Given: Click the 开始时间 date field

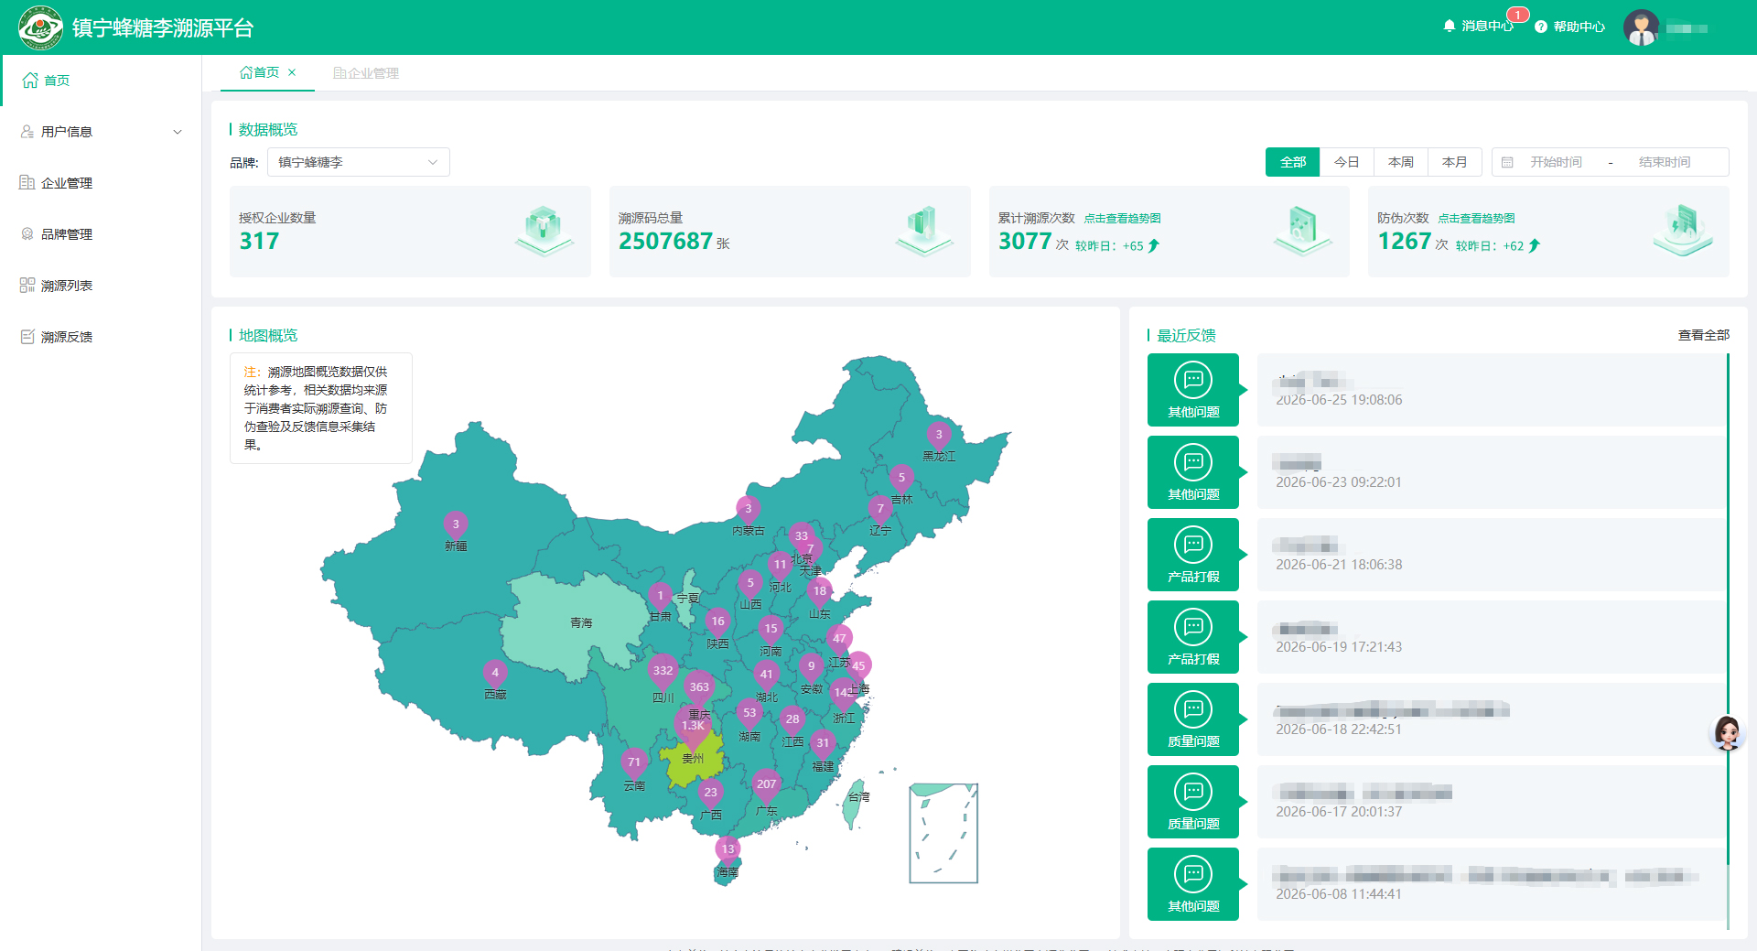Looking at the screenshot, I should point(1556,162).
